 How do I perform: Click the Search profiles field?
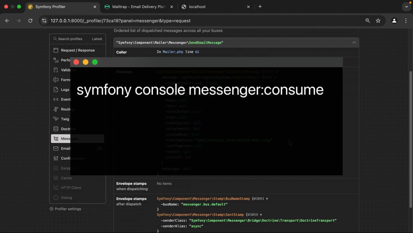70,39
